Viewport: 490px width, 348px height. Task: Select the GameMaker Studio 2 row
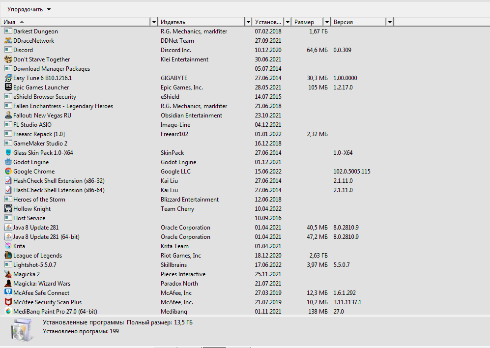click(x=198, y=143)
